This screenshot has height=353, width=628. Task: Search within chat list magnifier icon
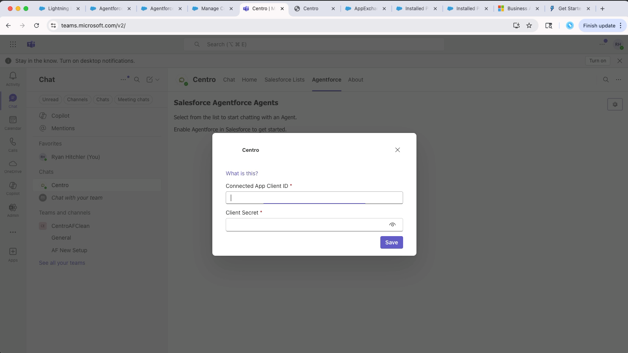click(137, 80)
